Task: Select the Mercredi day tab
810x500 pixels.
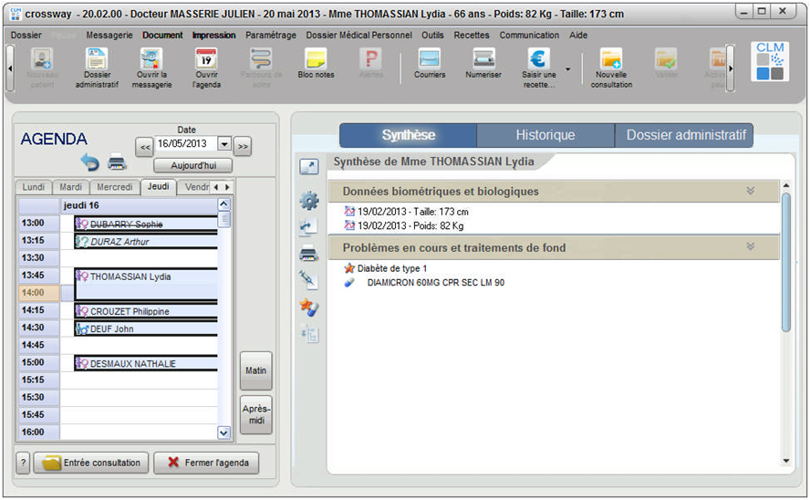Action: pos(115,187)
